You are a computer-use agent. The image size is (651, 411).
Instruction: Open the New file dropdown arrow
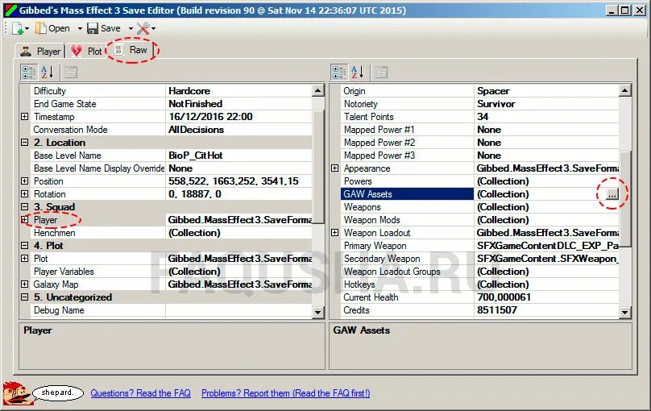pyautogui.click(x=27, y=29)
